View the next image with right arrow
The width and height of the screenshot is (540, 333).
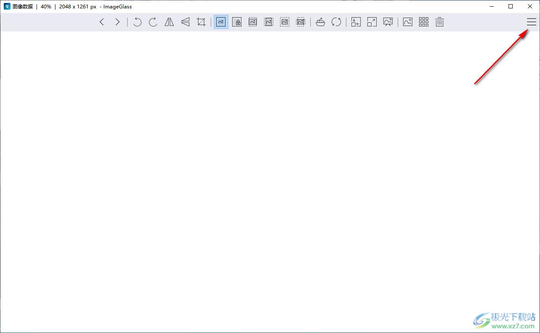pyautogui.click(x=118, y=22)
